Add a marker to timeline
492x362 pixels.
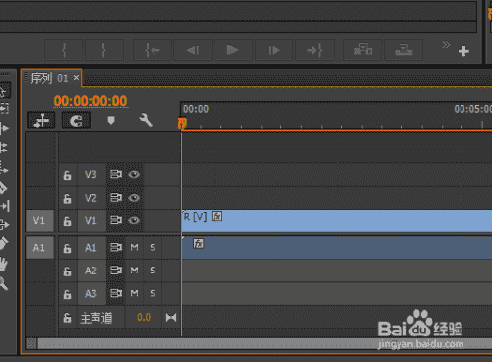pyautogui.click(x=111, y=120)
